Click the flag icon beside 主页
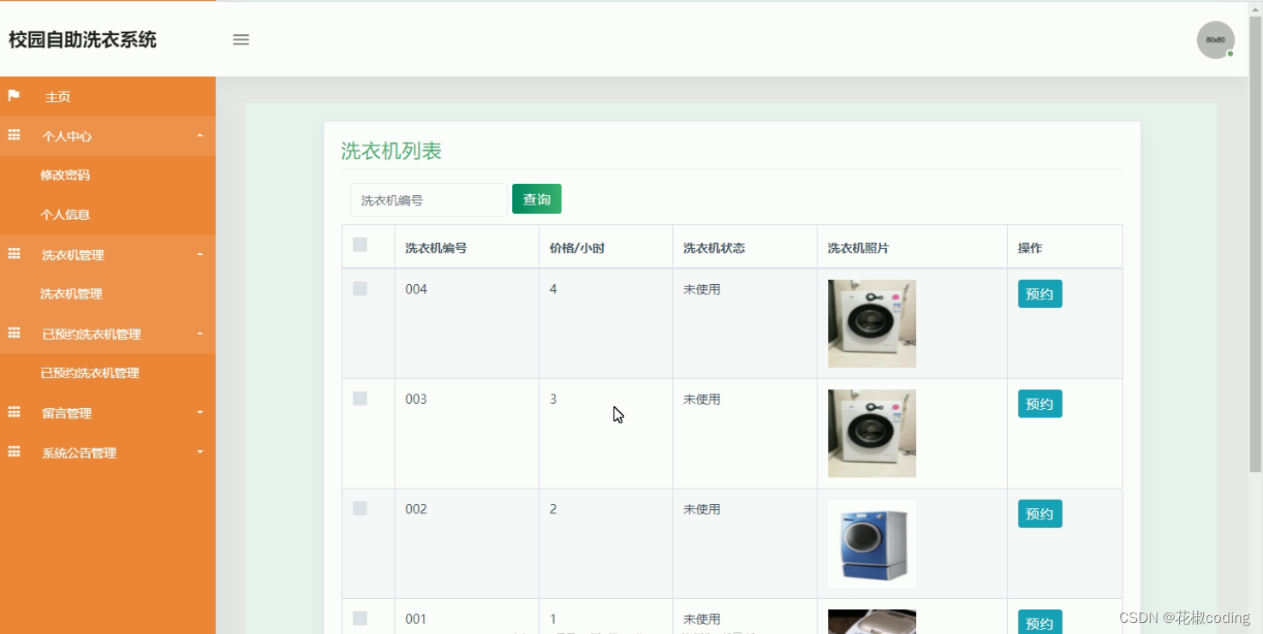The width and height of the screenshot is (1263, 634). point(13,96)
